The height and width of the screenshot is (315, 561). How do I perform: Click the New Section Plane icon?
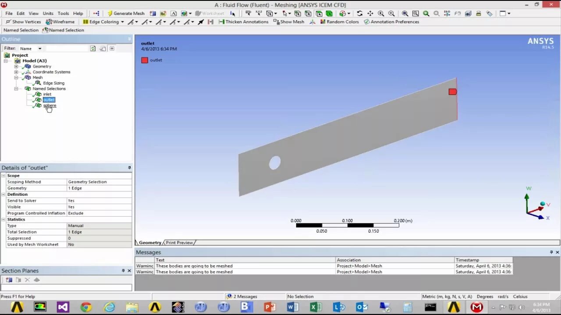pyautogui.click(x=9, y=280)
